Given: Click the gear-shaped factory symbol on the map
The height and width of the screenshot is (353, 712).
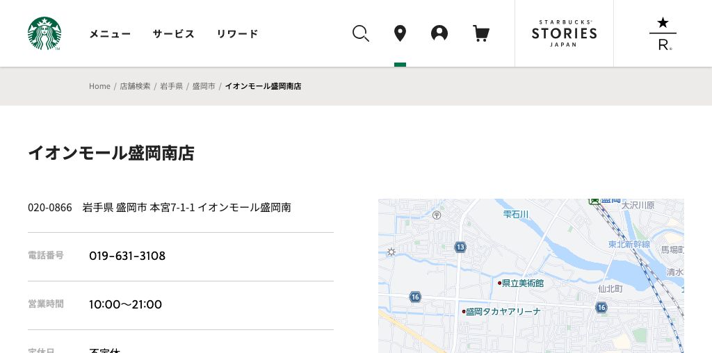Looking at the screenshot, I should pos(391,252).
